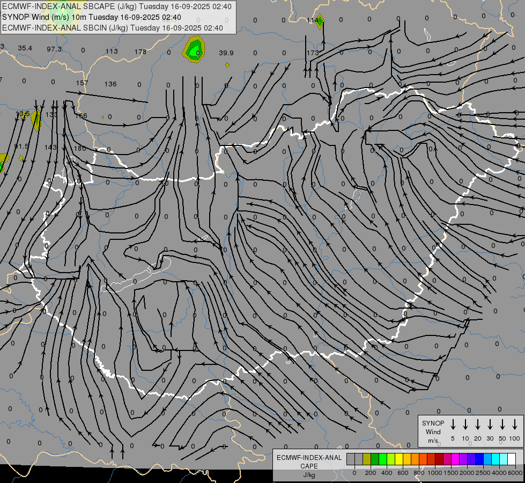Choose the magenta swatch after 1500 in CAPE legend
The height and width of the screenshot is (483, 525).
pos(455,459)
